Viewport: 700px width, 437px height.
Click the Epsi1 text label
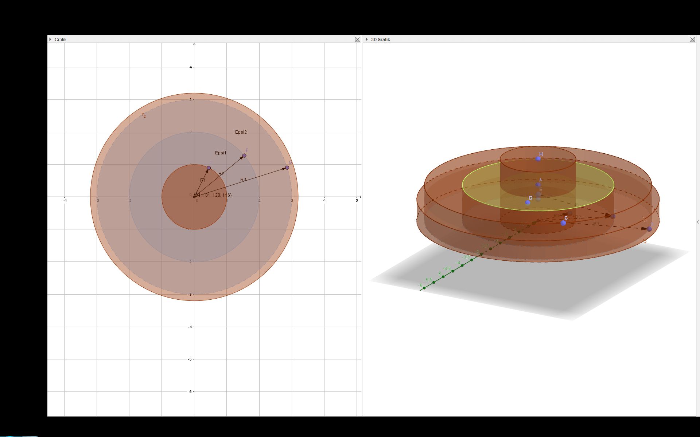pos(221,153)
